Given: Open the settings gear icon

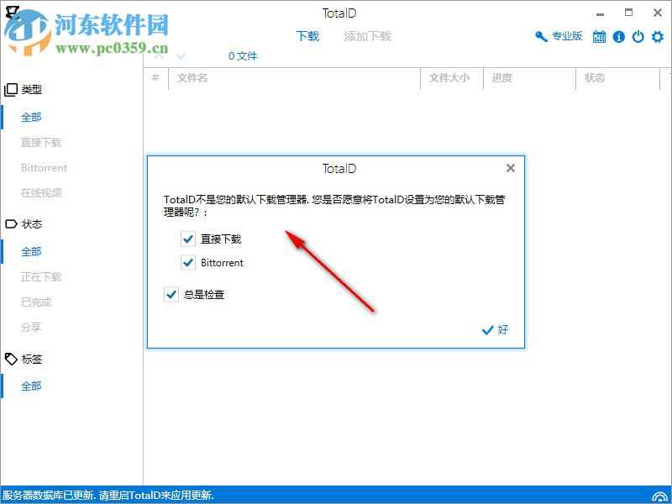Looking at the screenshot, I should click(x=657, y=37).
